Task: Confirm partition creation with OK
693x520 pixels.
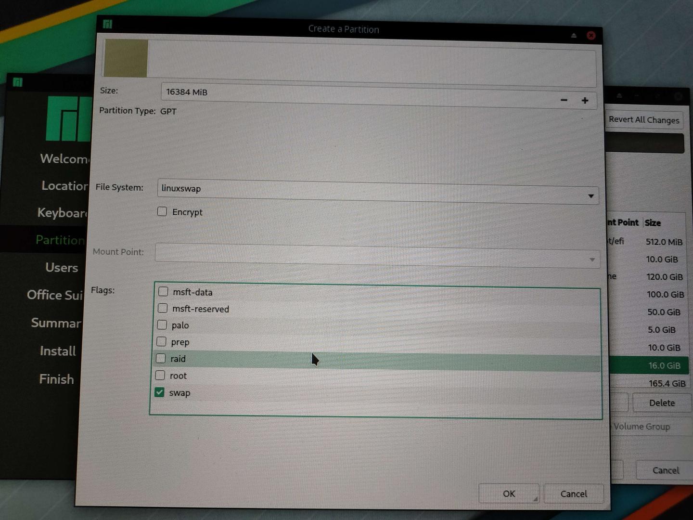Action: pos(509,494)
